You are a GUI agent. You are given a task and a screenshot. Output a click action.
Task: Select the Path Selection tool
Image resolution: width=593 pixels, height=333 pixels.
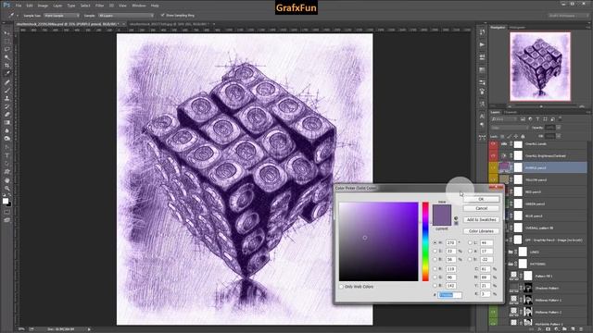click(6, 164)
